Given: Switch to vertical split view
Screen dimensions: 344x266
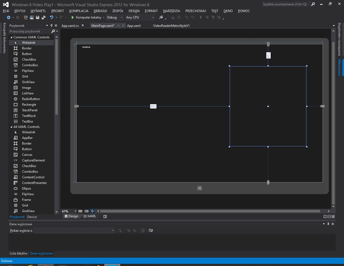Looking at the screenshot, I should click(x=325, y=216).
